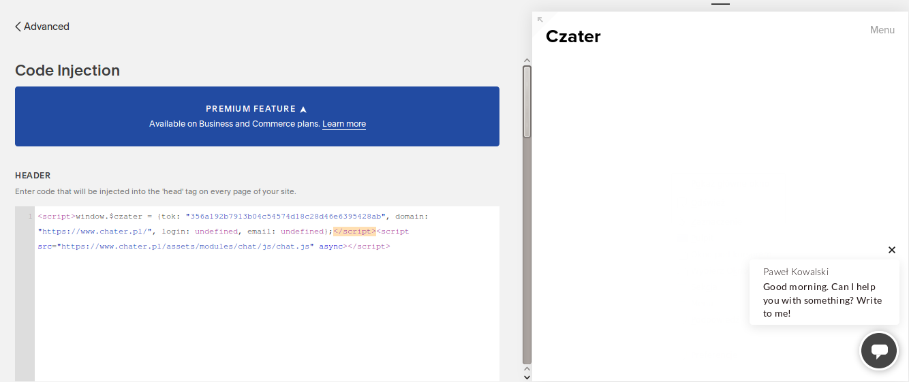The height and width of the screenshot is (382, 909).
Task: Dismiss the chat greeting with the X
Action: pos(892,250)
